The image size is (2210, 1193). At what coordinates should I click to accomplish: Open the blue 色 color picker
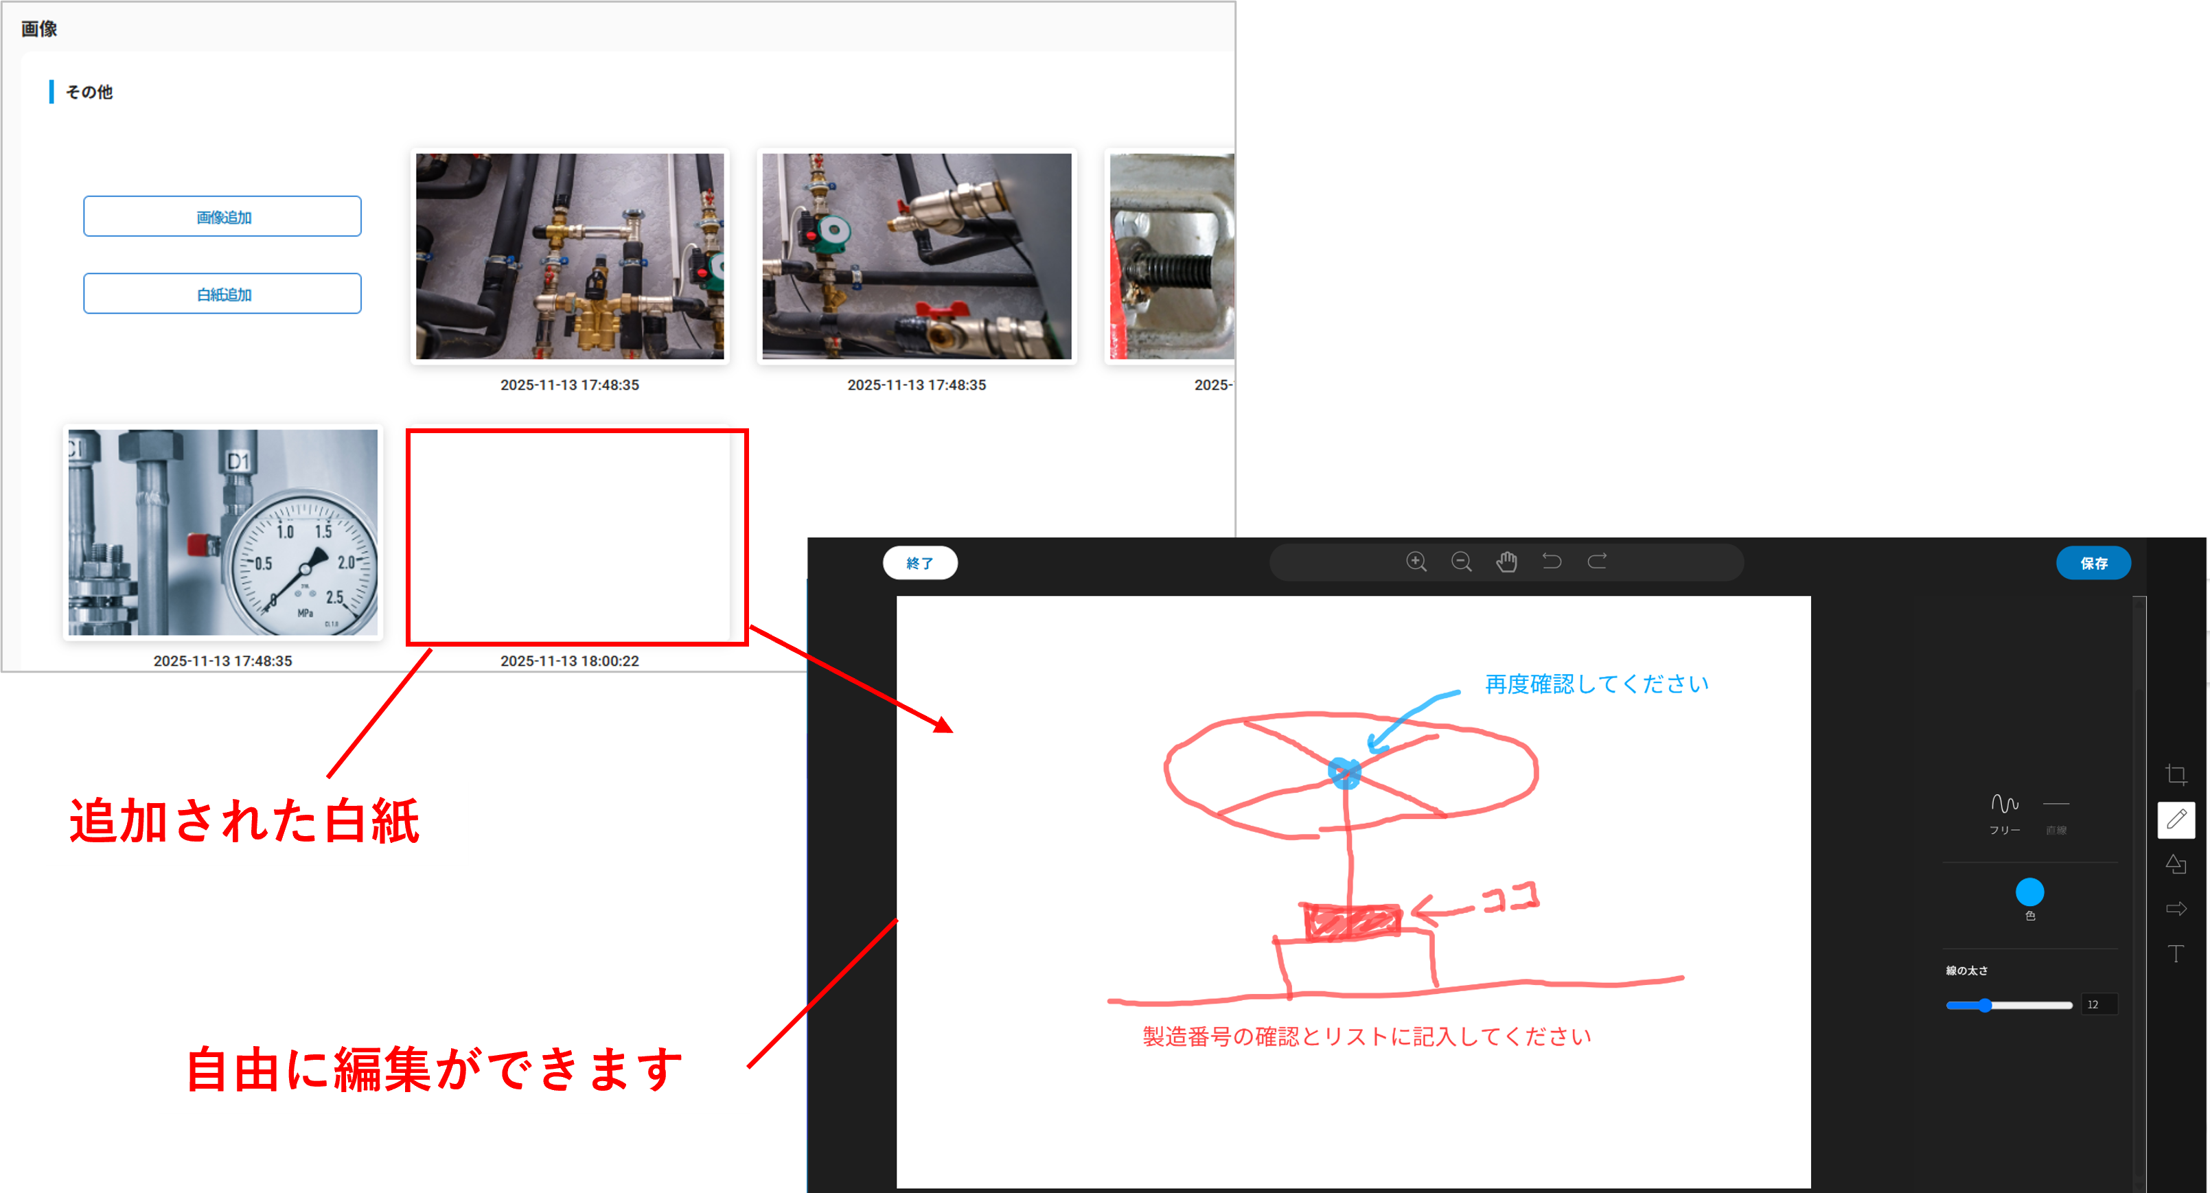click(x=2029, y=892)
